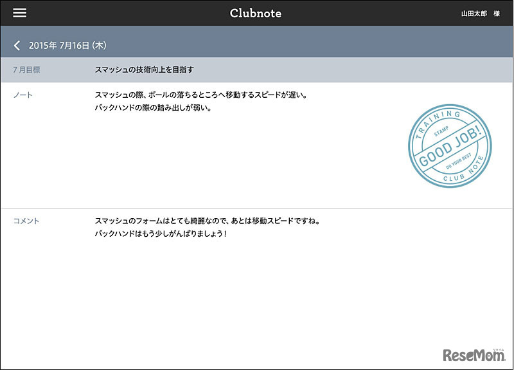Select comment line バックハンドはもう少しがんばりましょう！
The image size is (514, 370).
(x=161, y=234)
